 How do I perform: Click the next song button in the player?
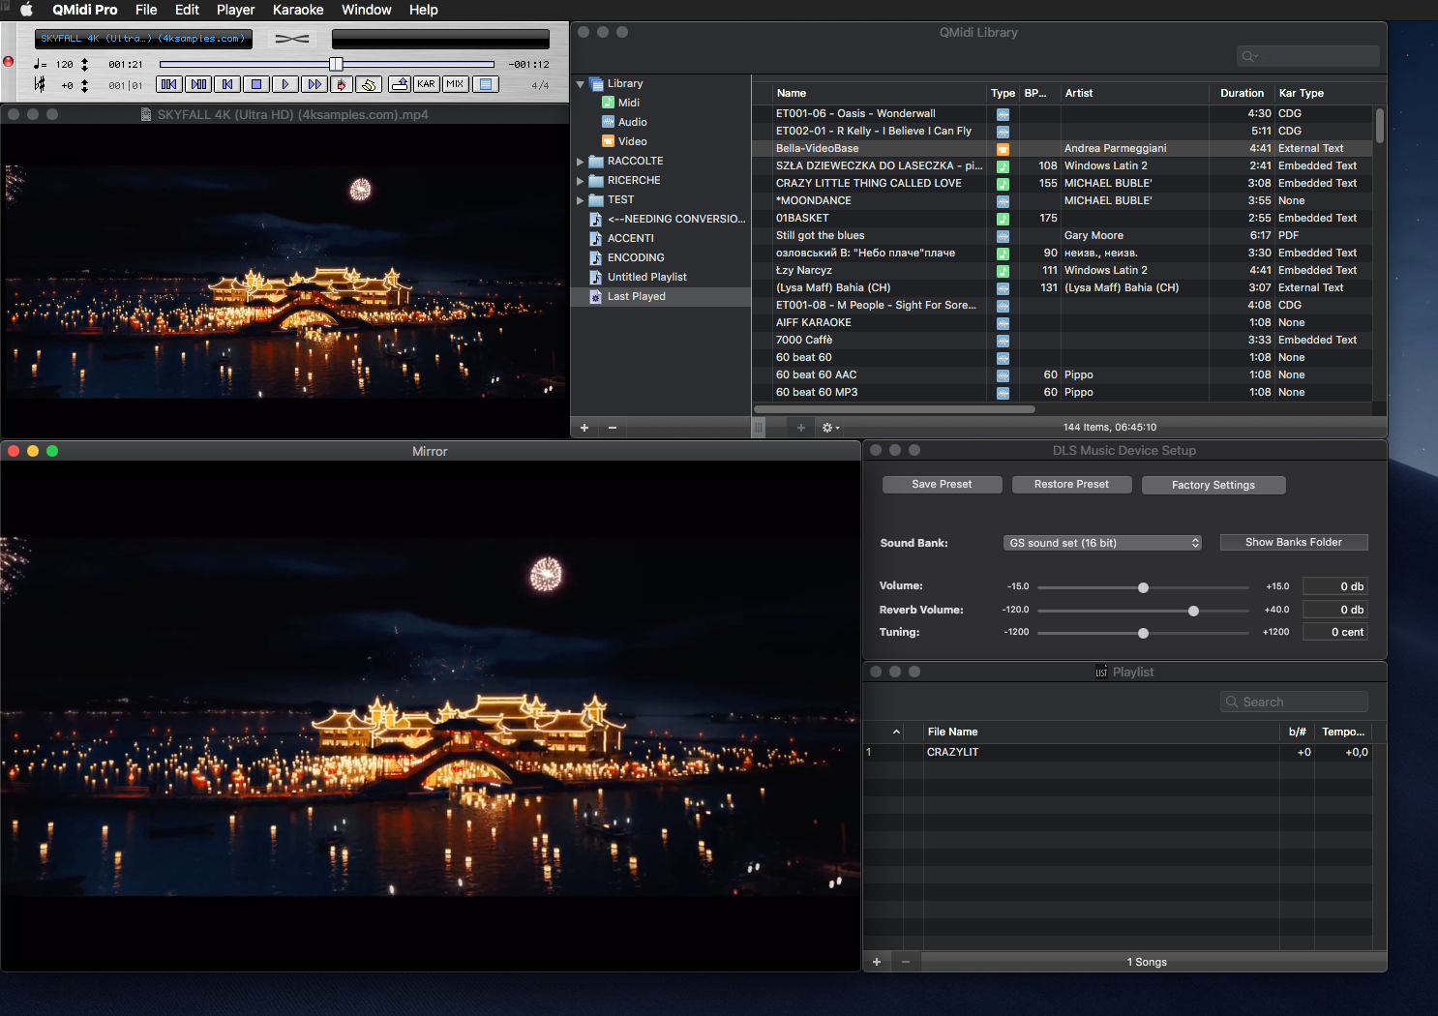(x=198, y=84)
